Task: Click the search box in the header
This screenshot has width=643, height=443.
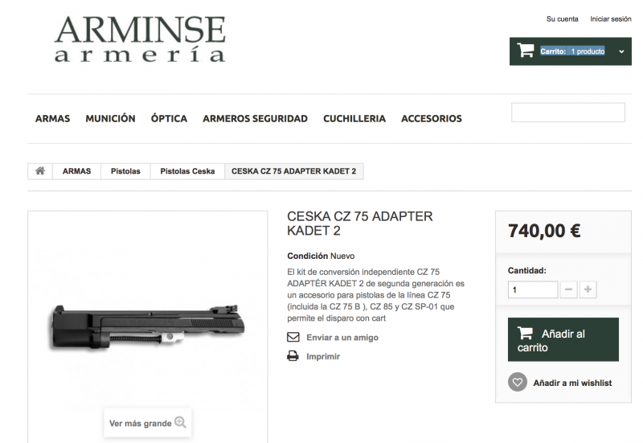Action: click(x=568, y=113)
